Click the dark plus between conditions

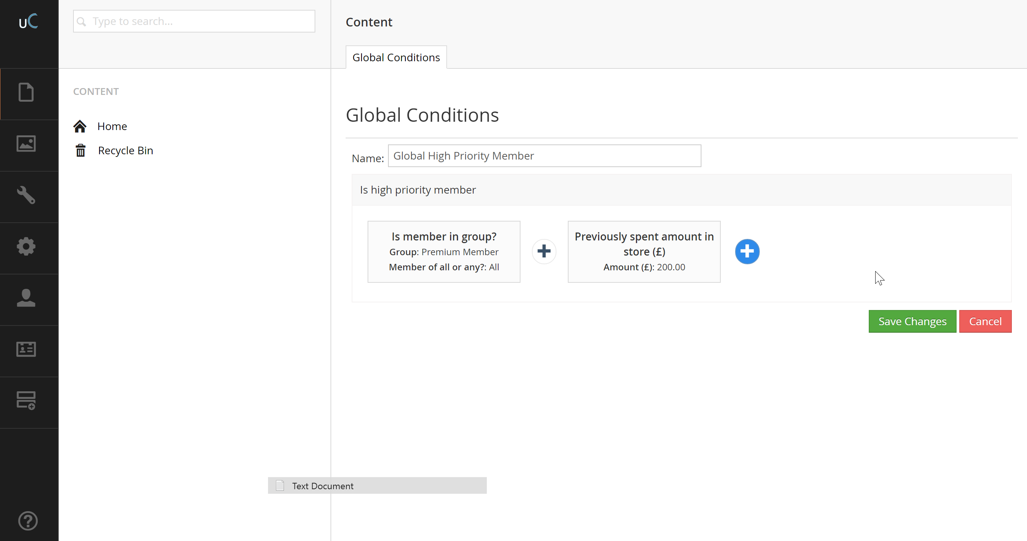click(x=544, y=251)
